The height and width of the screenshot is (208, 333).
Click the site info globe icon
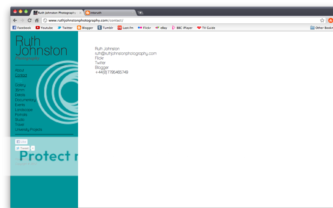click(45, 20)
